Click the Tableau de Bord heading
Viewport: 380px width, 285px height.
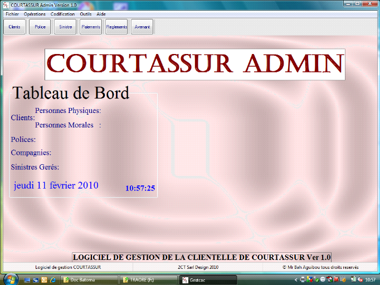tap(71, 93)
